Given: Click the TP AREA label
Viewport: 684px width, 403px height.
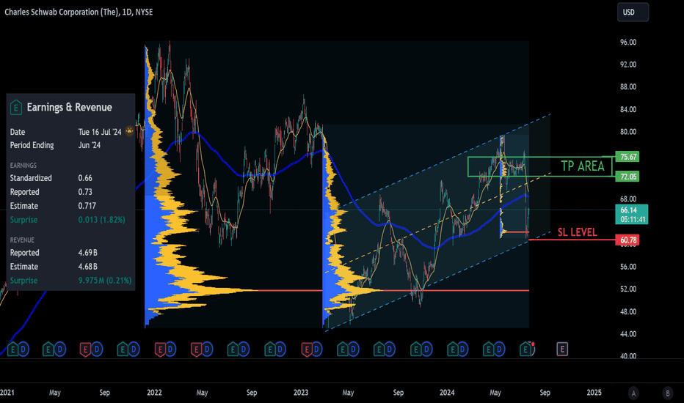Looking at the screenshot, I should tap(583, 166).
